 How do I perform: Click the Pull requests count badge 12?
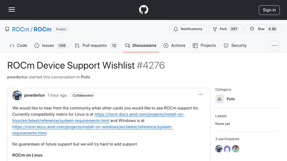coord(114,45)
